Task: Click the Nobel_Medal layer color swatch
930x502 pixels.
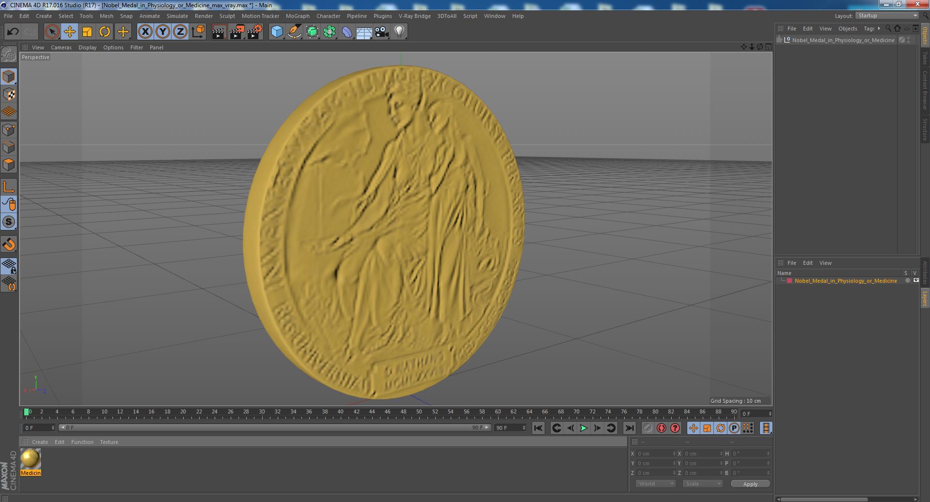Action: 789,281
